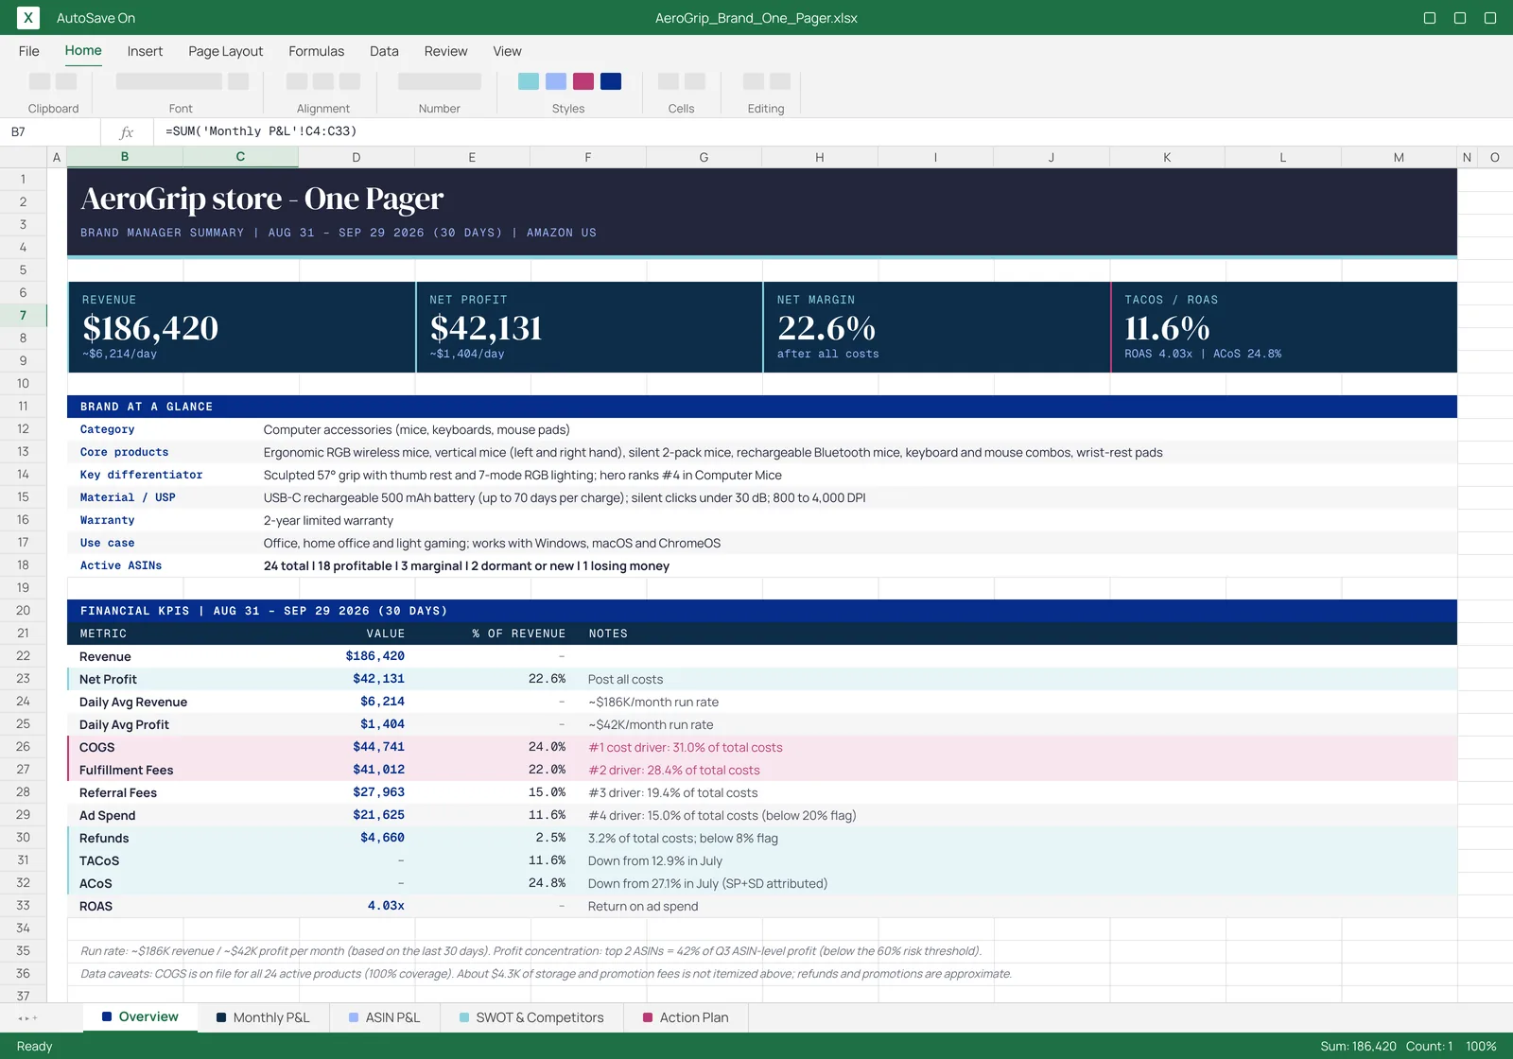
Task: Click the $42,131 net profit card value
Action: point(486,328)
